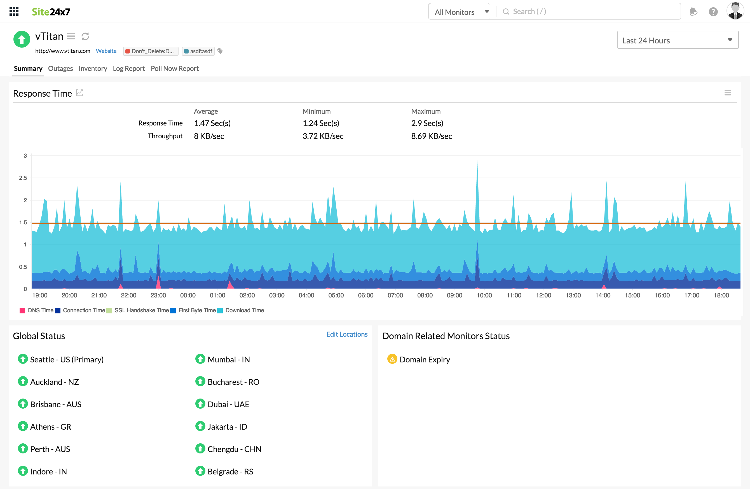750x489 pixels.
Task: Open the apps grid menu icon
Action: 14,12
